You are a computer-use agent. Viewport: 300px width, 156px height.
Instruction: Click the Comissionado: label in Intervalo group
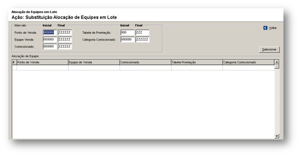24,47
